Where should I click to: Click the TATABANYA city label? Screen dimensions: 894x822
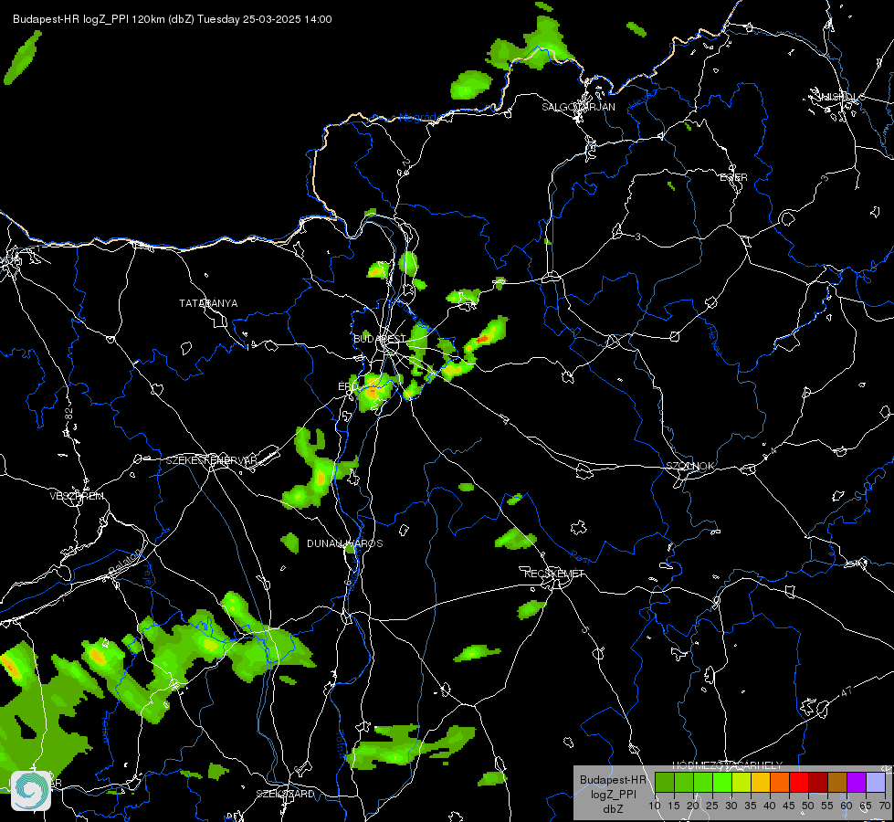[x=208, y=303]
